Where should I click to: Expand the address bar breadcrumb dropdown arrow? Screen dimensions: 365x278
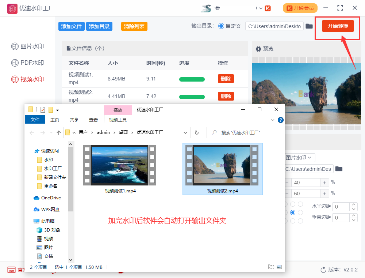tap(185, 132)
